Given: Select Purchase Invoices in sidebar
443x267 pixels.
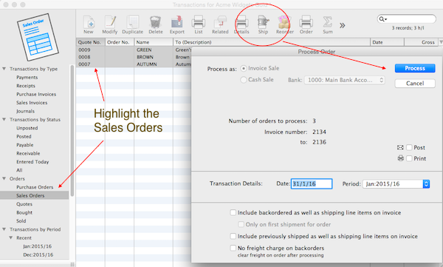Looking at the screenshot, I should (x=36, y=94).
